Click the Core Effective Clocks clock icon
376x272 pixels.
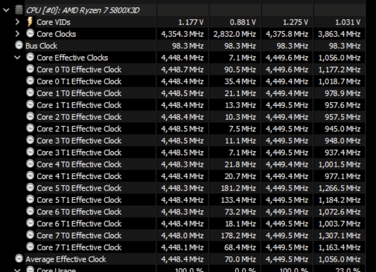(x=30, y=57)
